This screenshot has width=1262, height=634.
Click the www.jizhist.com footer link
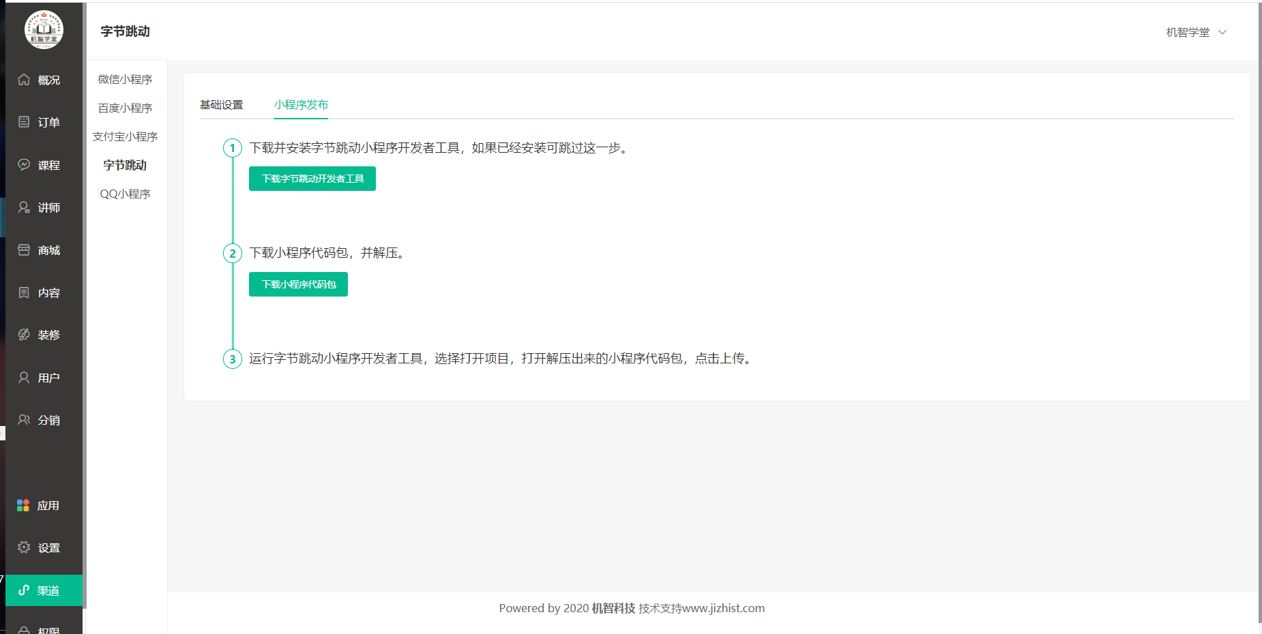coord(723,608)
